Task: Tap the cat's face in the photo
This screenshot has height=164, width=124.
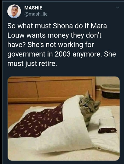Action: click(87, 106)
